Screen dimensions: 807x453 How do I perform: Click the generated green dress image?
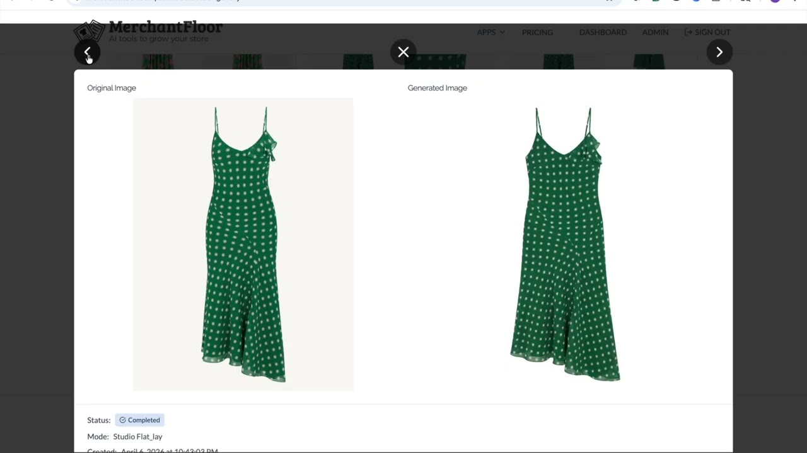[x=565, y=244]
